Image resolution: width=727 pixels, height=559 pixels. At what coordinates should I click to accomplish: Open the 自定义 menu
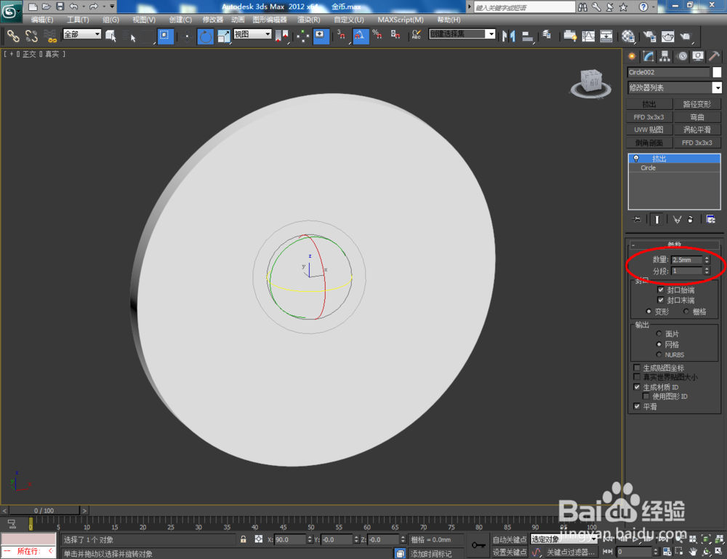click(x=348, y=20)
